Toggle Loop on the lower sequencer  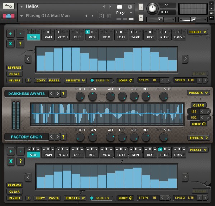point(125,198)
